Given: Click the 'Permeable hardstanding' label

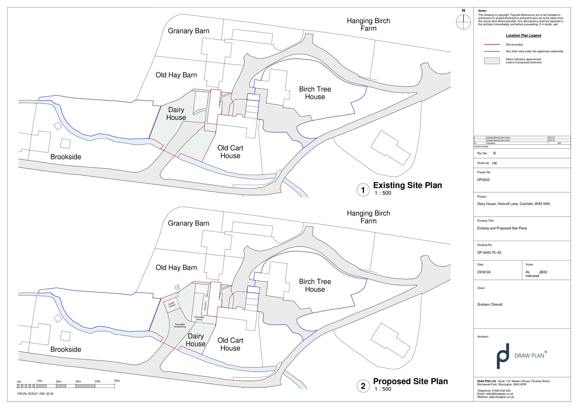Looking at the screenshot, I should [180, 325].
